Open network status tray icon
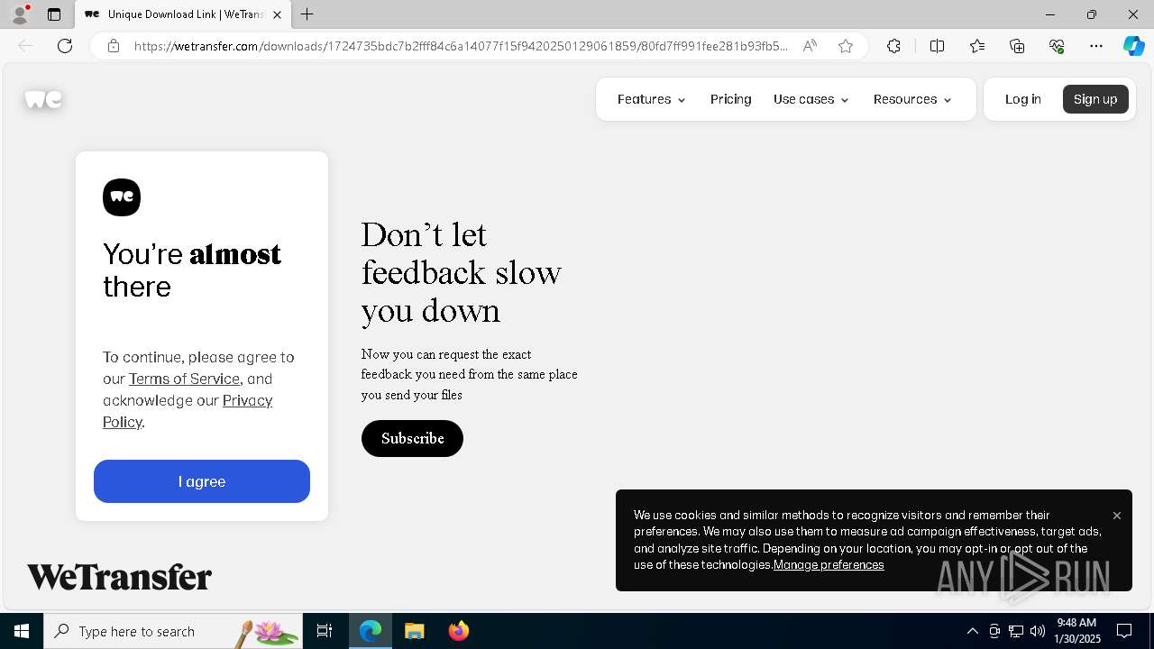The height and width of the screenshot is (649, 1154). coord(1016,631)
